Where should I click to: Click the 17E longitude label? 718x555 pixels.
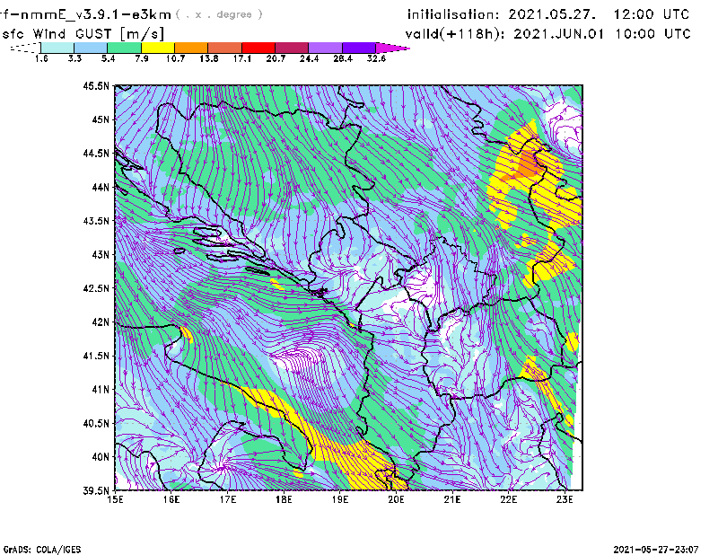click(x=228, y=499)
